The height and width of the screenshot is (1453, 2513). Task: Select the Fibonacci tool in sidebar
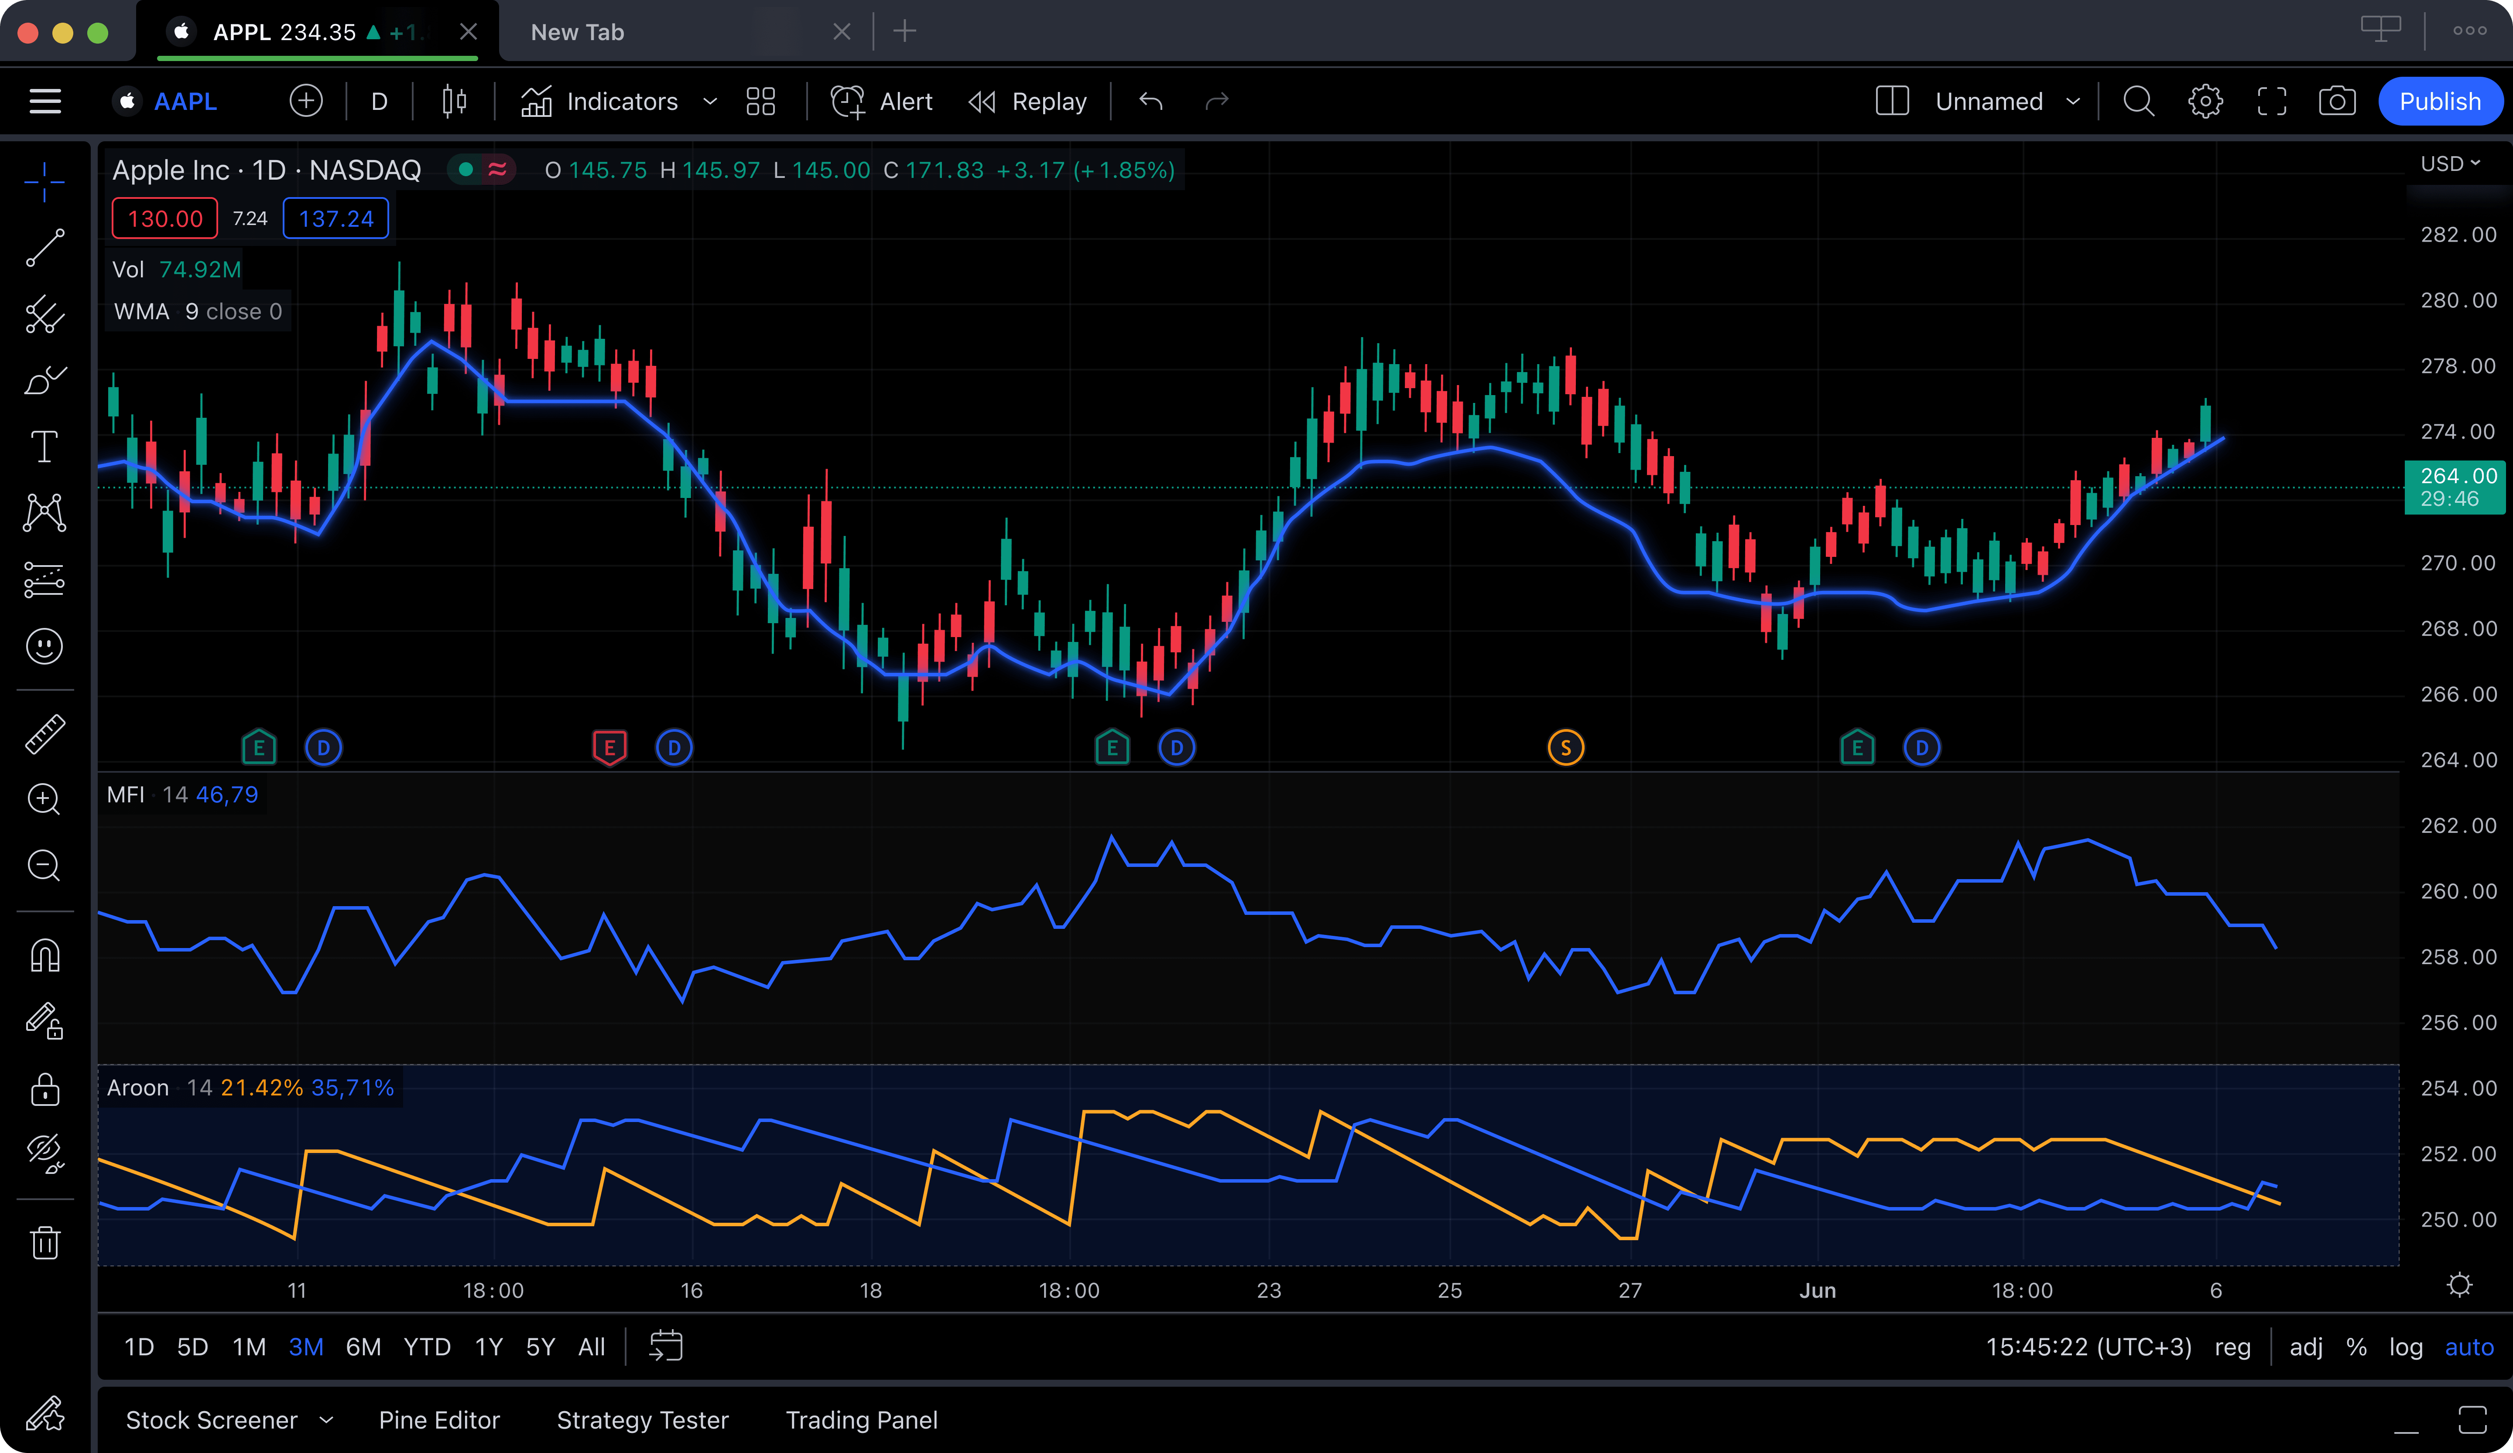click(47, 317)
